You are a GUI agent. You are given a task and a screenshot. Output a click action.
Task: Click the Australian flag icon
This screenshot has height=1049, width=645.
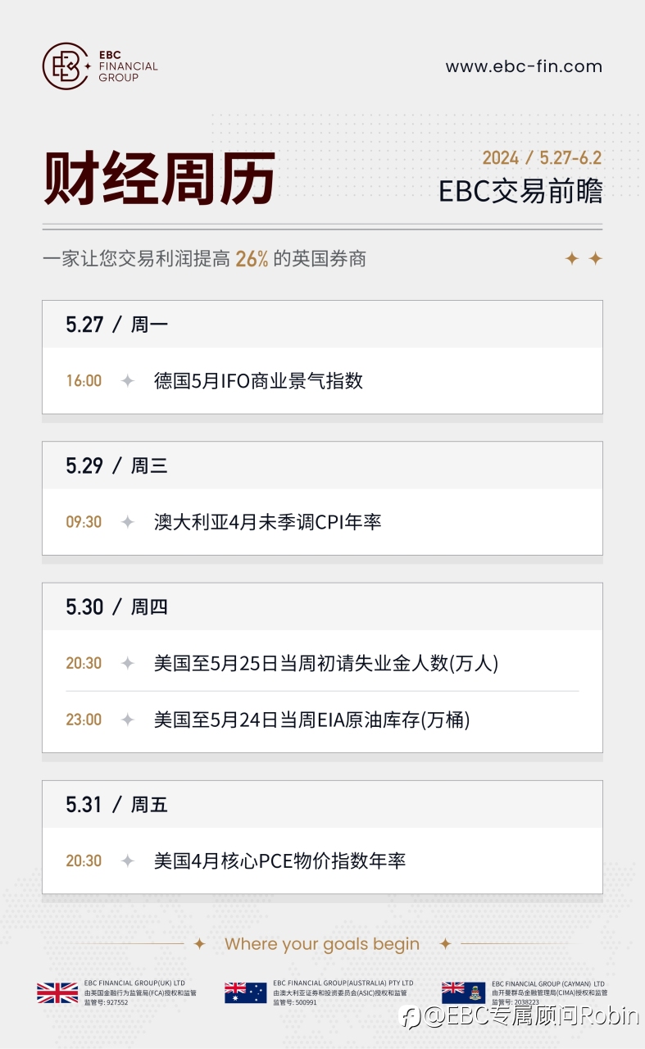point(246,992)
